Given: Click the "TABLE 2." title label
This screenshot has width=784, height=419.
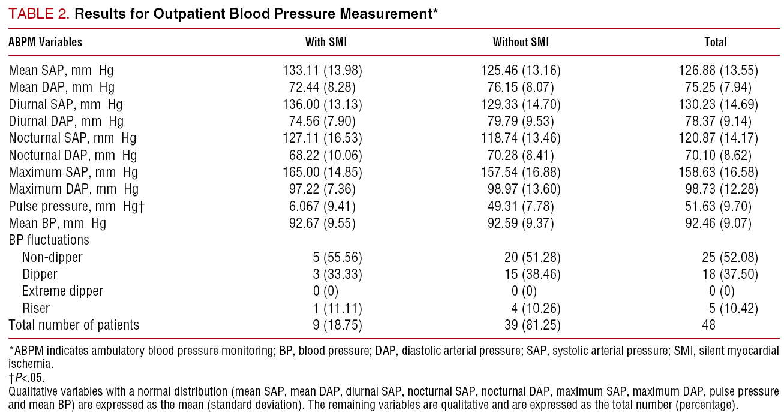Looking at the screenshot, I should point(38,14).
